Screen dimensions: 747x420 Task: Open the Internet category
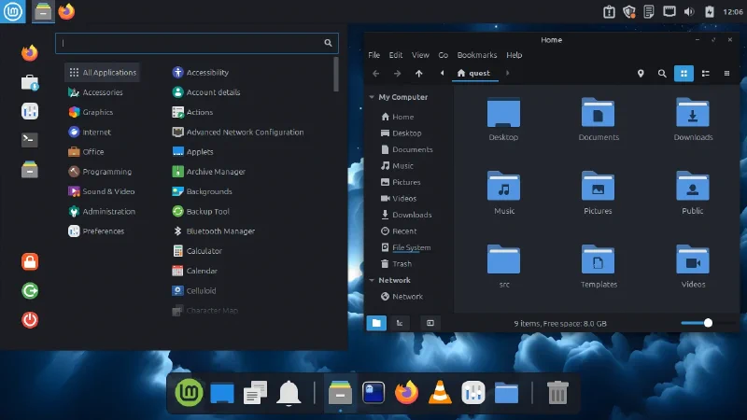click(x=90, y=132)
